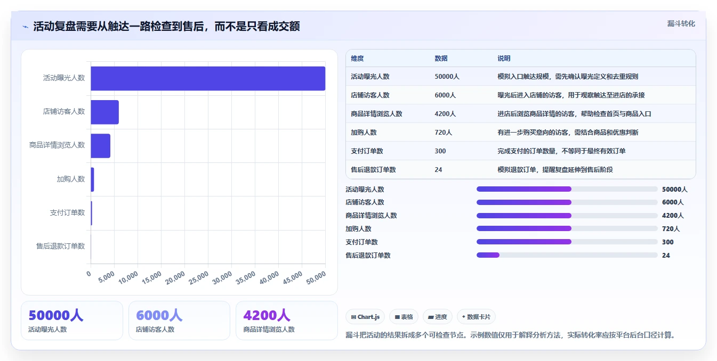Screen dimensions: 717x361
Task: Click the 售后退款订单数 chart axis label
Action: (60, 247)
